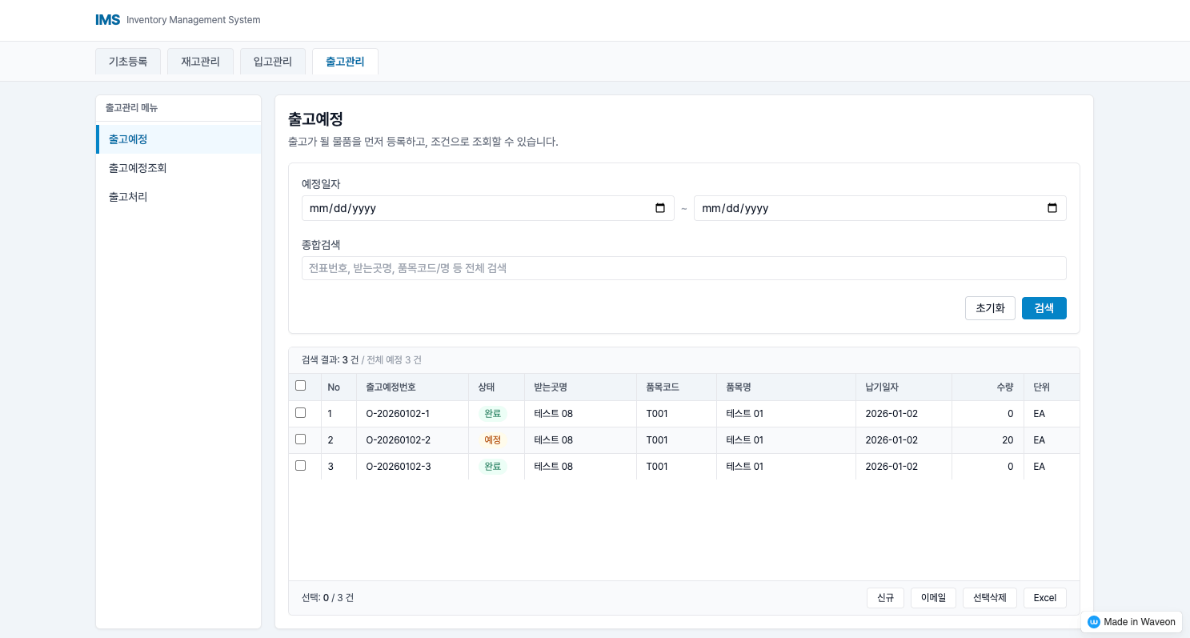
Task: Check the select-all checkbox in table header
Action: 300,385
